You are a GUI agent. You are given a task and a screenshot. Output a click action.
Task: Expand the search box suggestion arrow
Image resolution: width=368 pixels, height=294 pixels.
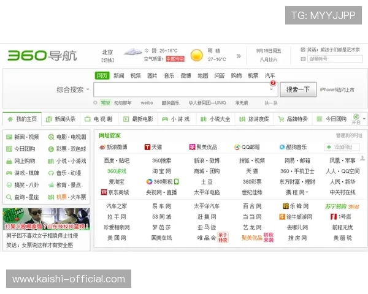coord(271,89)
